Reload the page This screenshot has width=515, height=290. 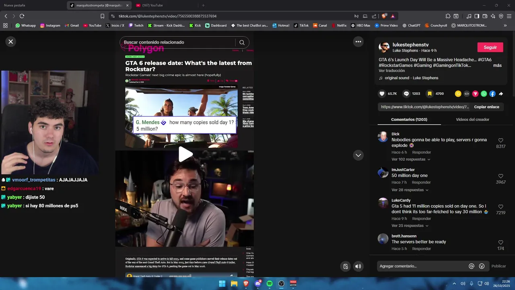(x=22, y=16)
